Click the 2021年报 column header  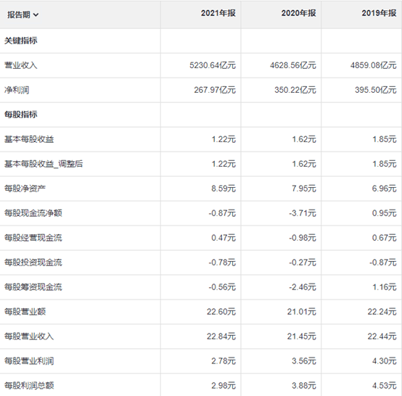point(218,13)
